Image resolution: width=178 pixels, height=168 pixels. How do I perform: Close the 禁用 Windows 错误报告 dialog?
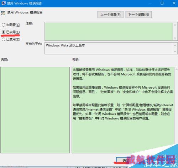(x=174, y=3)
